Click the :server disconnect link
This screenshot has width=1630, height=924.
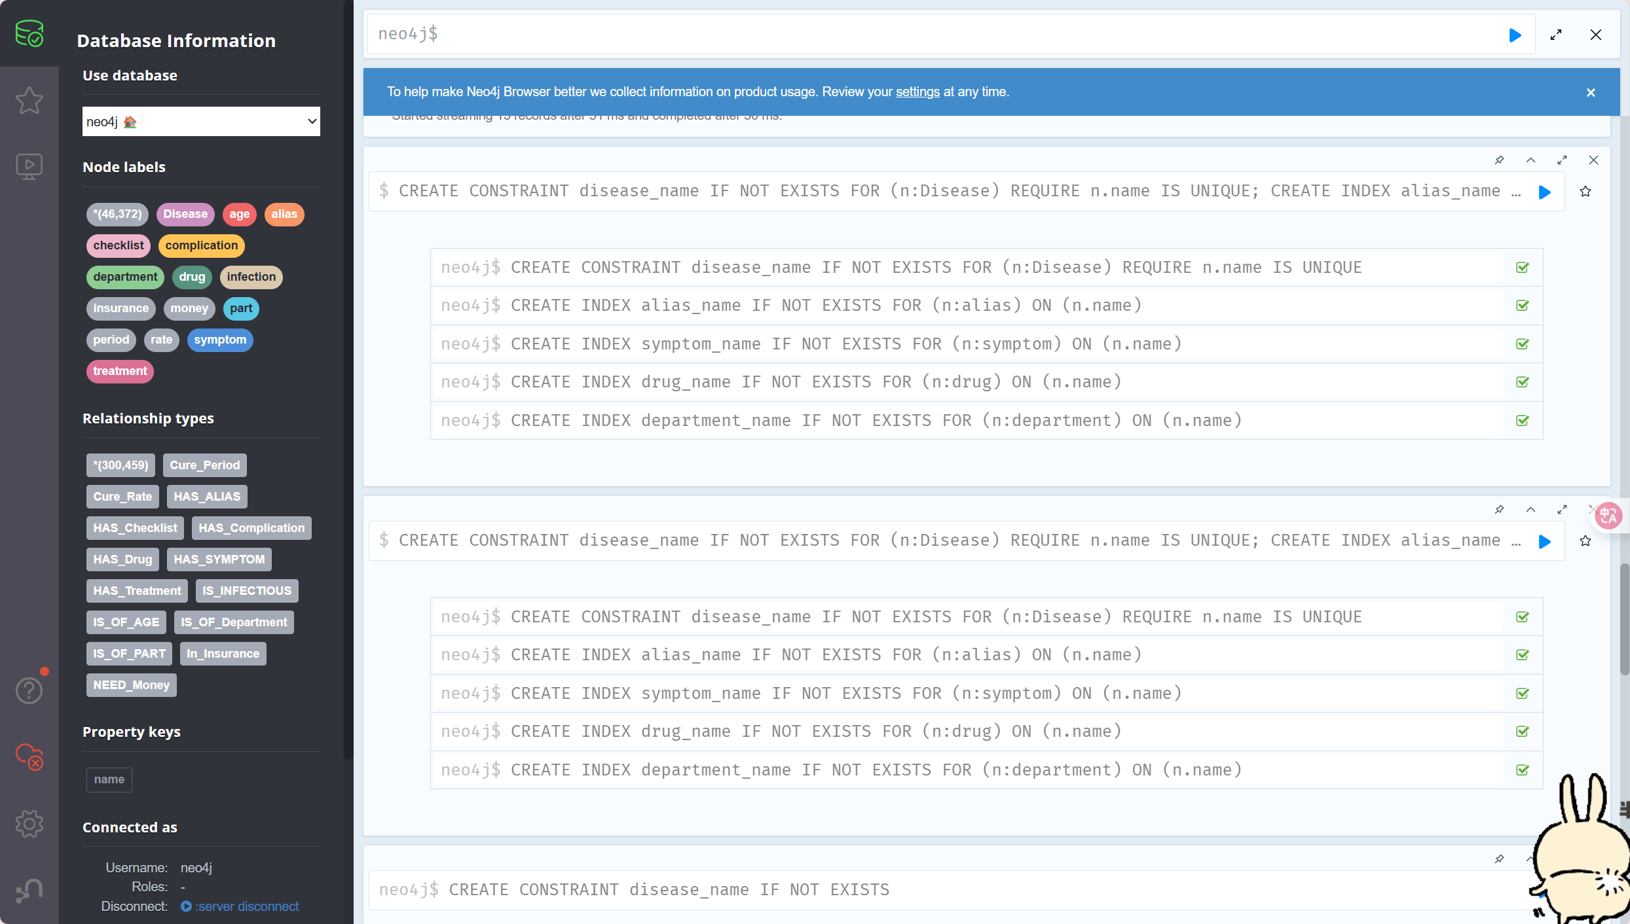pos(246,906)
